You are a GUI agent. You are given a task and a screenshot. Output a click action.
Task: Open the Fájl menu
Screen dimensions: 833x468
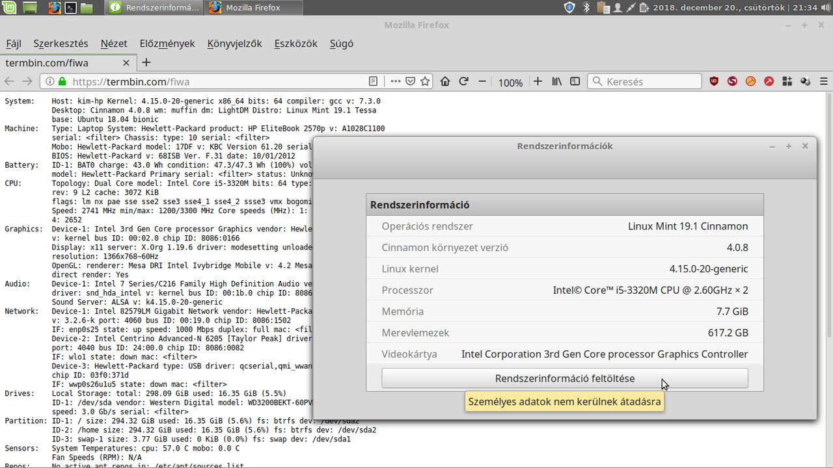(x=14, y=44)
